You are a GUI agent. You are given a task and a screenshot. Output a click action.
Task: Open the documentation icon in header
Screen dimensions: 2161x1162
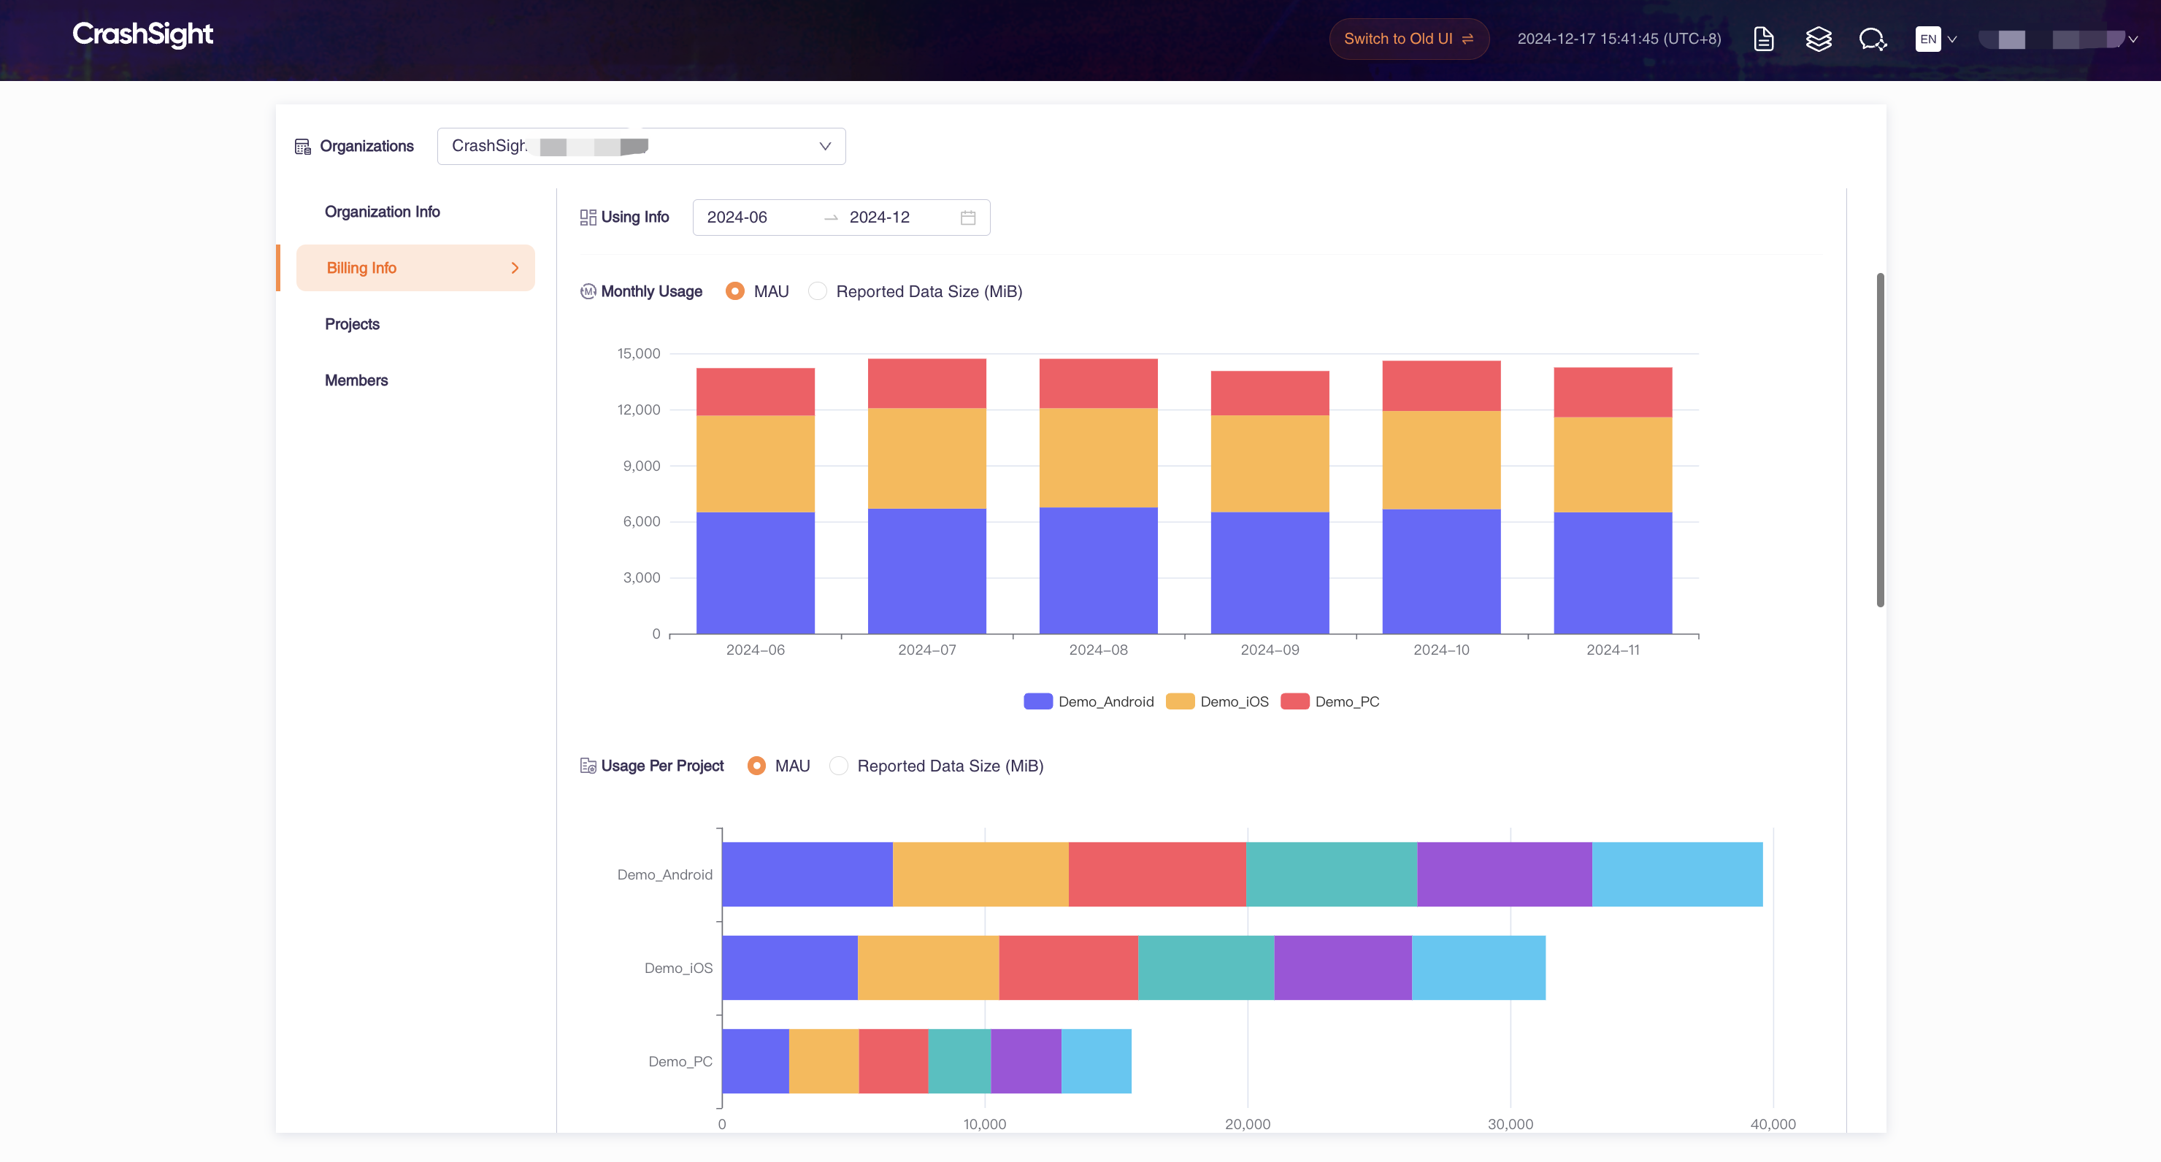(x=1763, y=39)
